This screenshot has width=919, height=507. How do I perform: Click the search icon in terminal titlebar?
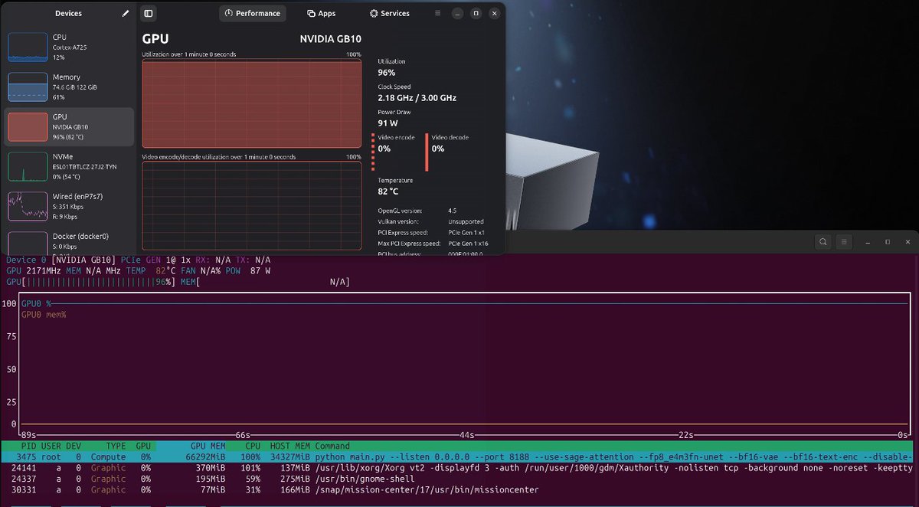point(823,242)
